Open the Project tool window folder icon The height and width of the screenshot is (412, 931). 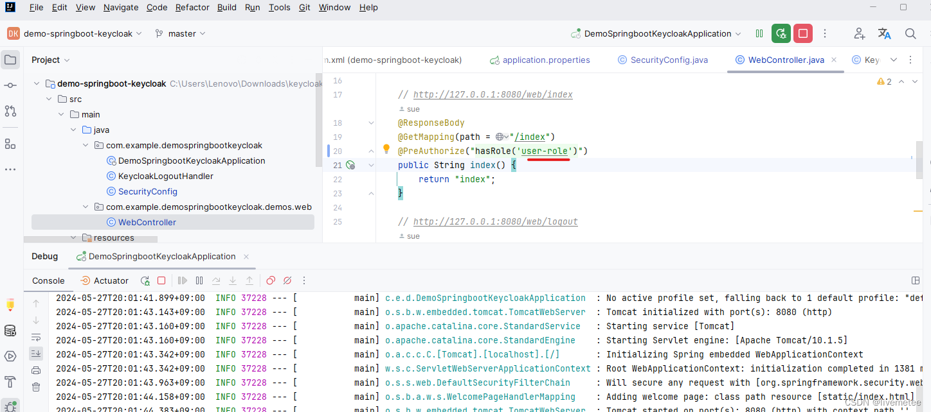[x=10, y=60]
